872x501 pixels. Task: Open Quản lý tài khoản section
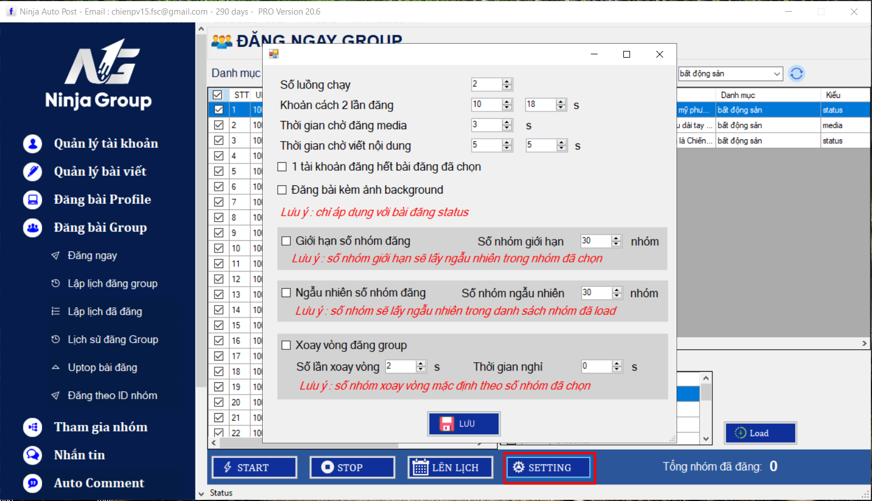click(106, 144)
